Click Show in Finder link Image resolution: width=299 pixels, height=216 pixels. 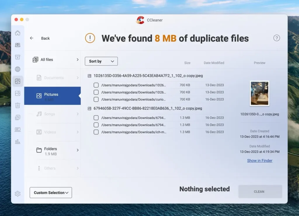pos(260,161)
